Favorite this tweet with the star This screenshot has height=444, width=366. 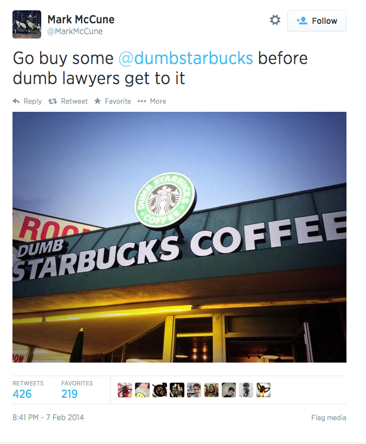(113, 101)
